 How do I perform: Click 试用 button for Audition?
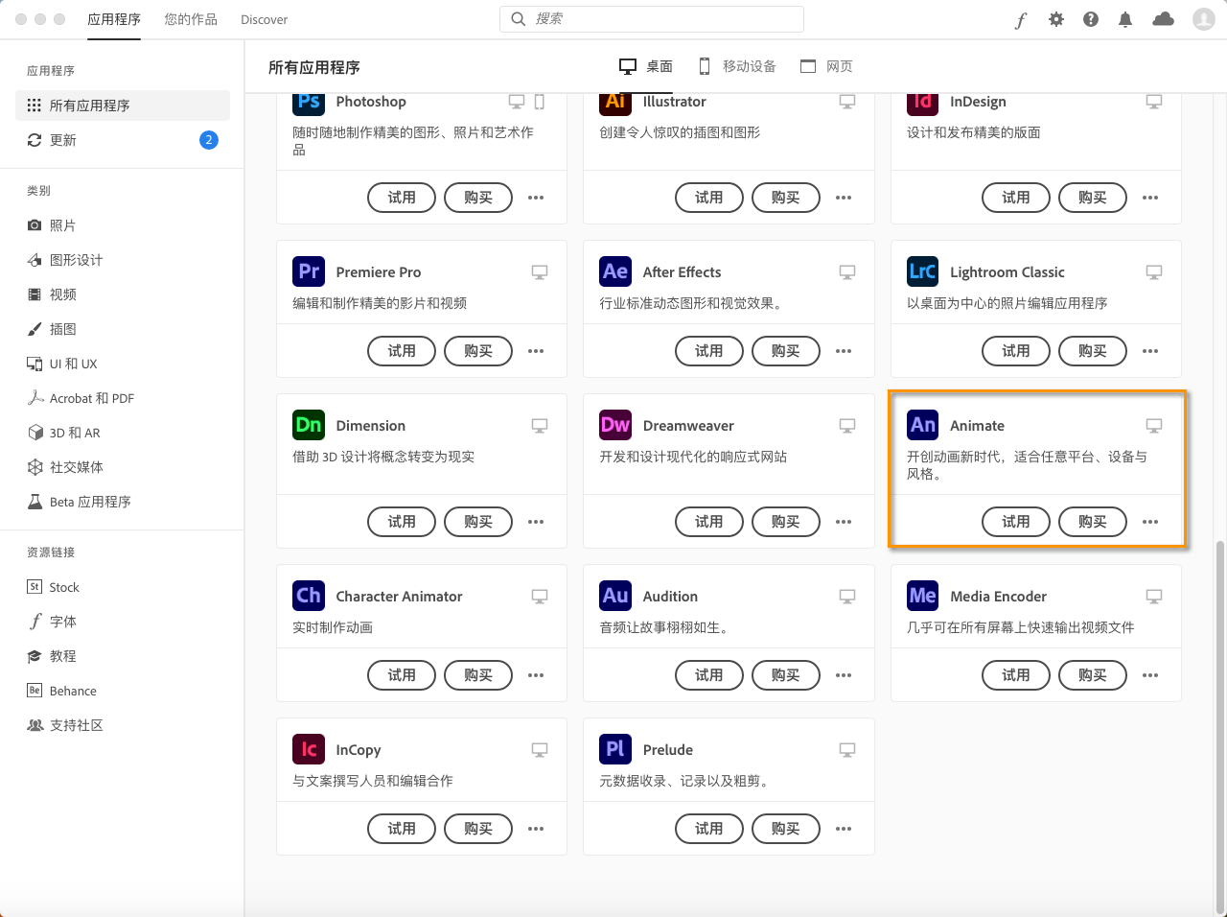[x=709, y=675]
